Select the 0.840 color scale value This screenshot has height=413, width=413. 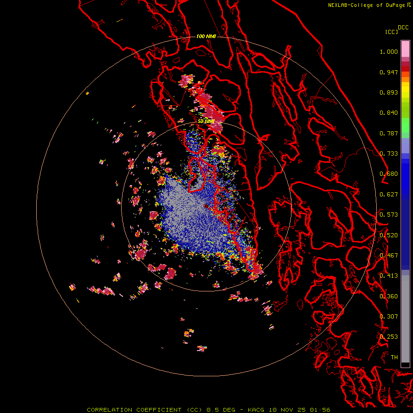(389, 113)
